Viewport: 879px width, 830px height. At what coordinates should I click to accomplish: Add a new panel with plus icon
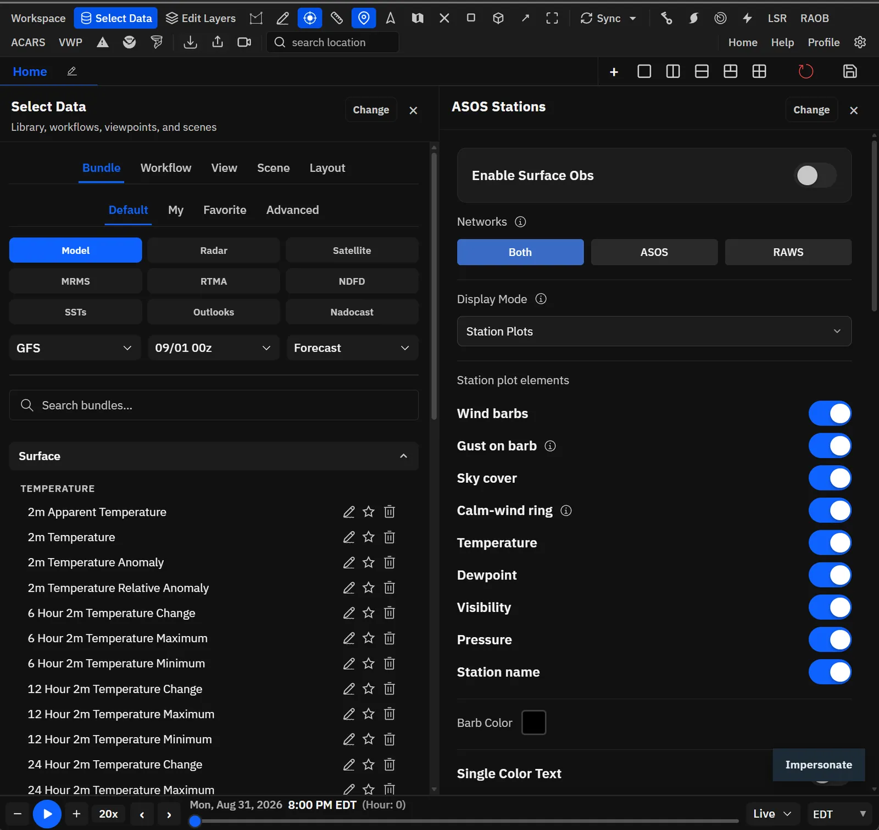(614, 72)
